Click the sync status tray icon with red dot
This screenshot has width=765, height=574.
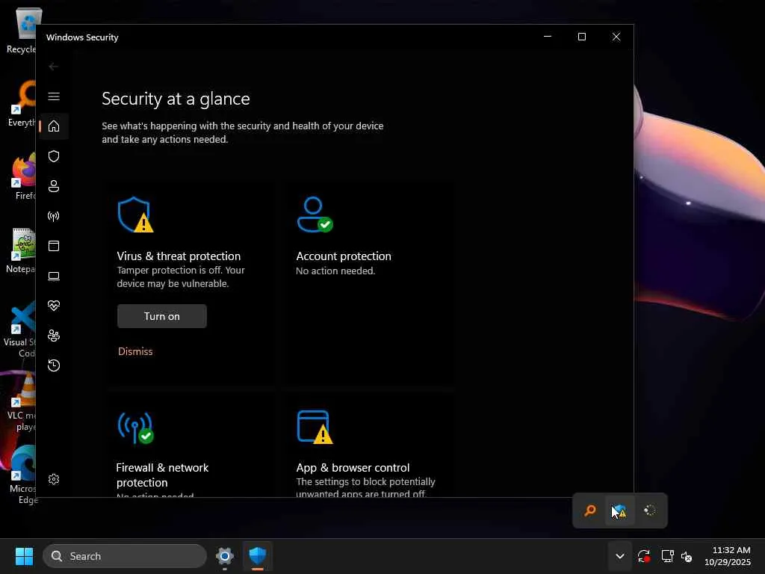[643, 556]
